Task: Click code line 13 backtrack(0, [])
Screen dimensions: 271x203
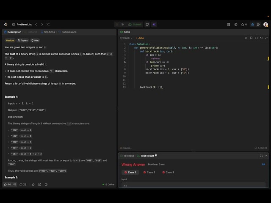Action: tap(151, 87)
